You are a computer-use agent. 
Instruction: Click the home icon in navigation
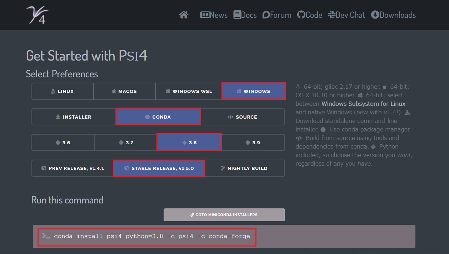[183, 14]
